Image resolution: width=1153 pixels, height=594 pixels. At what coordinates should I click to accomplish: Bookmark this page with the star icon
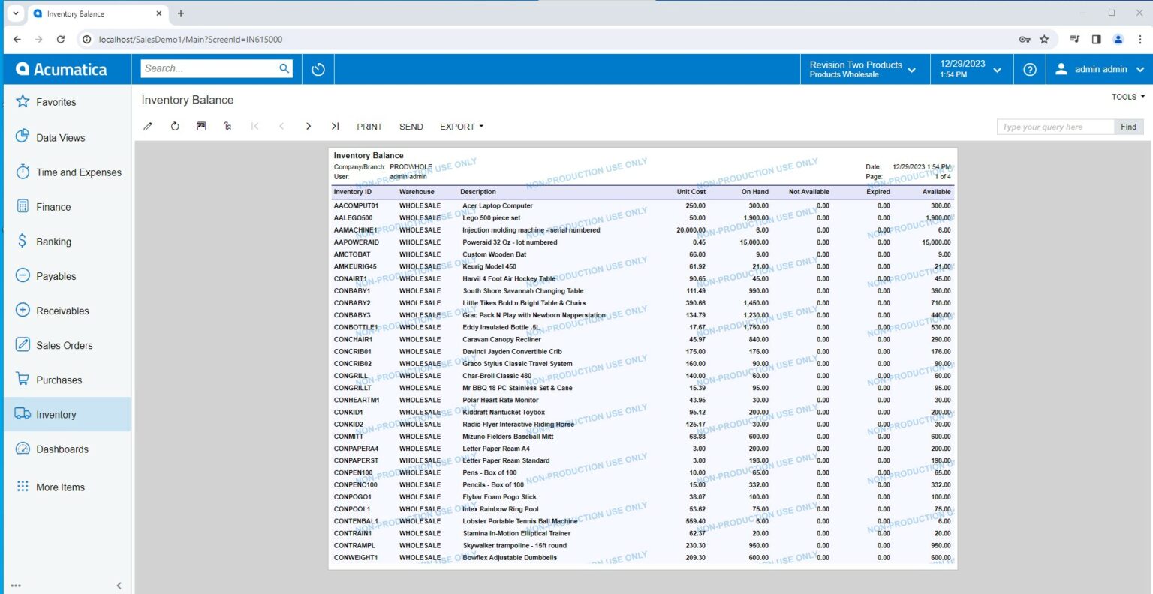[x=1044, y=40]
